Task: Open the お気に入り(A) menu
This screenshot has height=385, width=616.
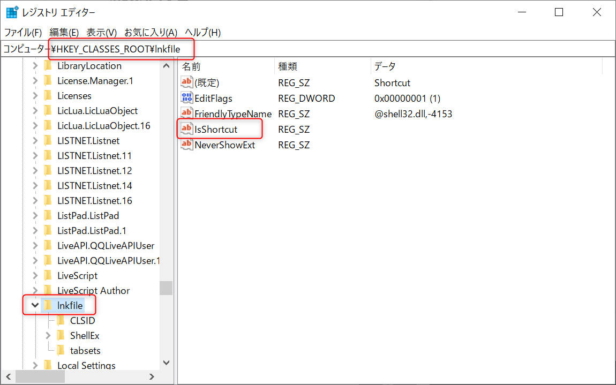Action: [151, 33]
